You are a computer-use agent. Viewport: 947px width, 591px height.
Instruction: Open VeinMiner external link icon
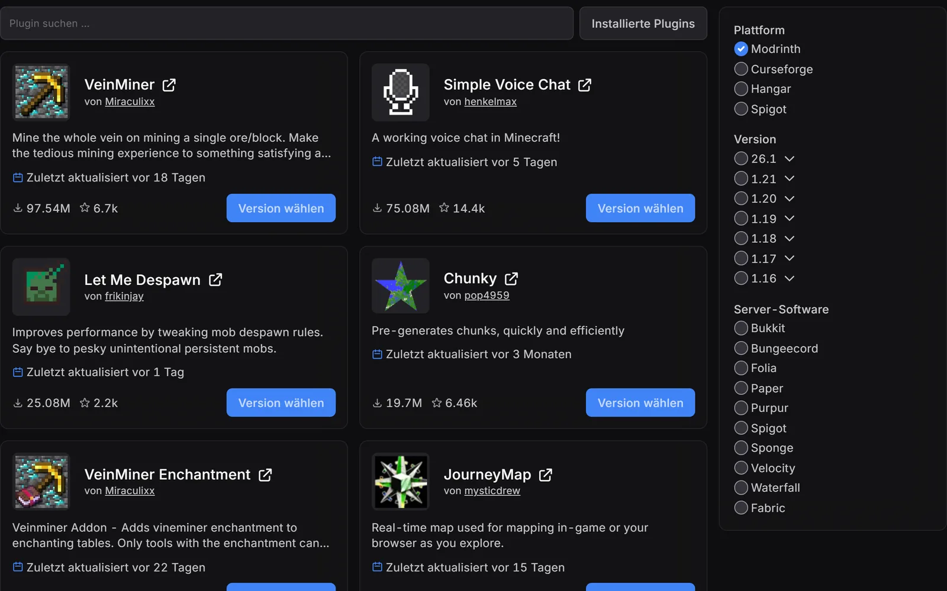pos(169,85)
